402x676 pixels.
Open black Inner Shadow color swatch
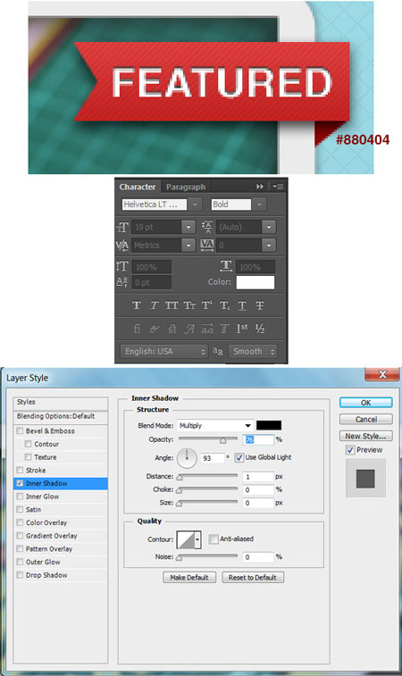[x=269, y=426]
